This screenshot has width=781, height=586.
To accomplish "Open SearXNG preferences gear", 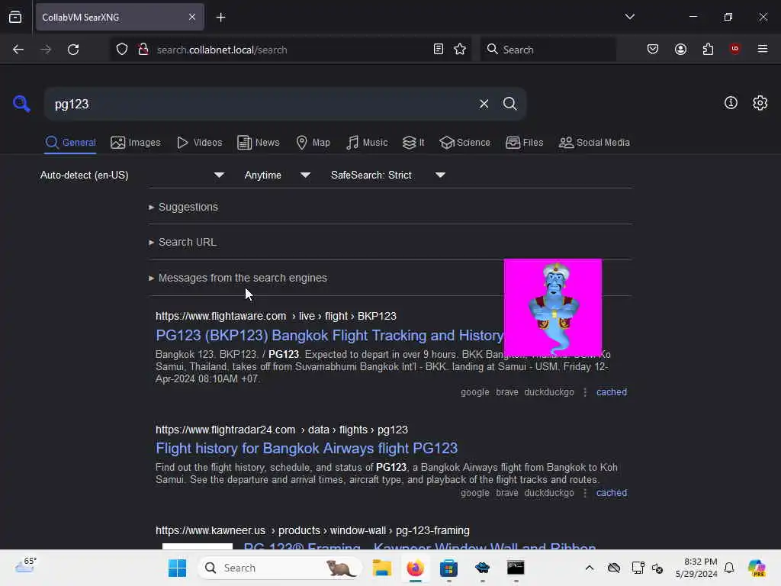I will tap(760, 103).
